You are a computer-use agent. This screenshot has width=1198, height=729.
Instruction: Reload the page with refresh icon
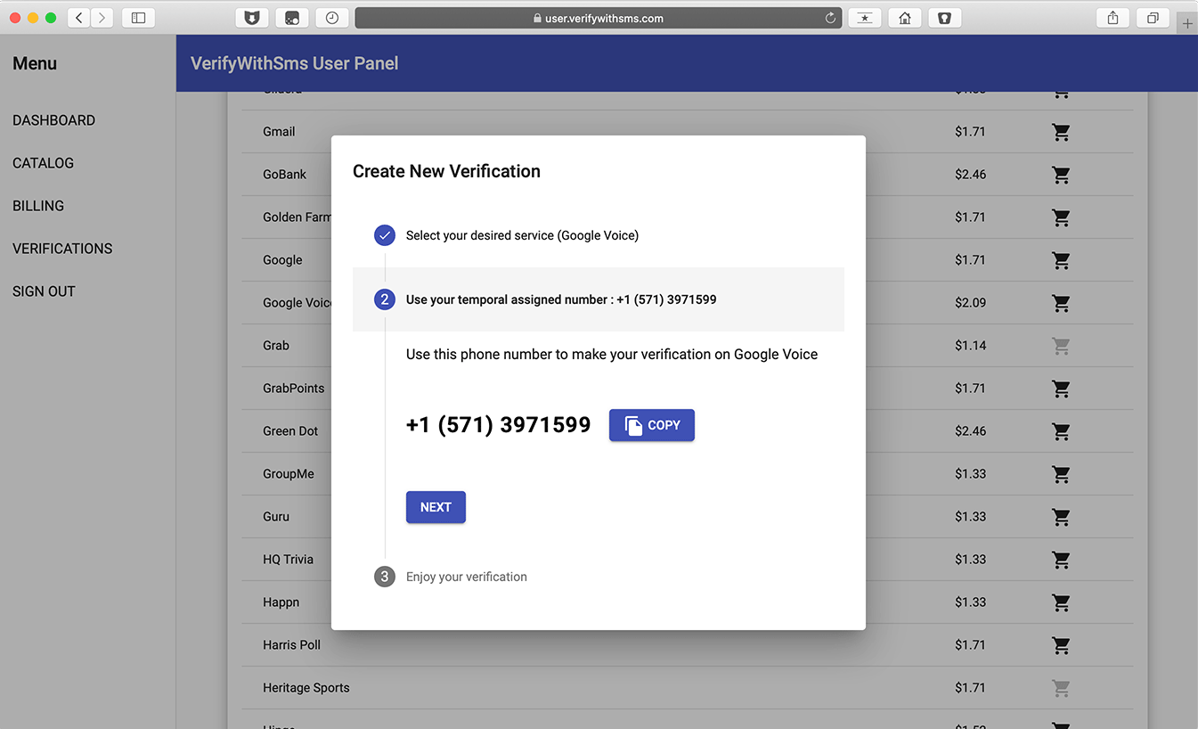tap(830, 18)
